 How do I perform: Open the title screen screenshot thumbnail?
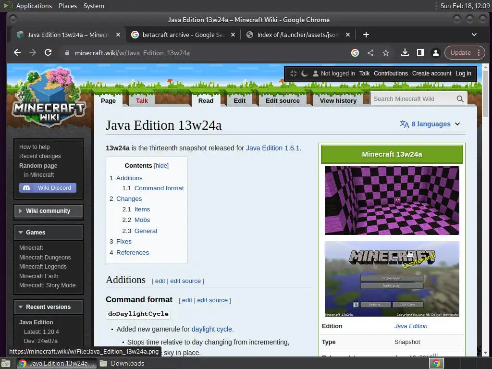coord(392,279)
